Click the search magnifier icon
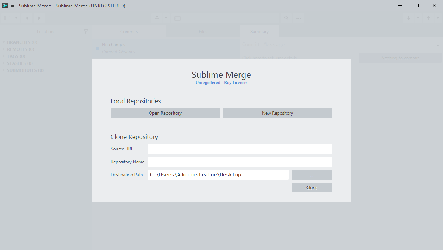 click(286, 18)
